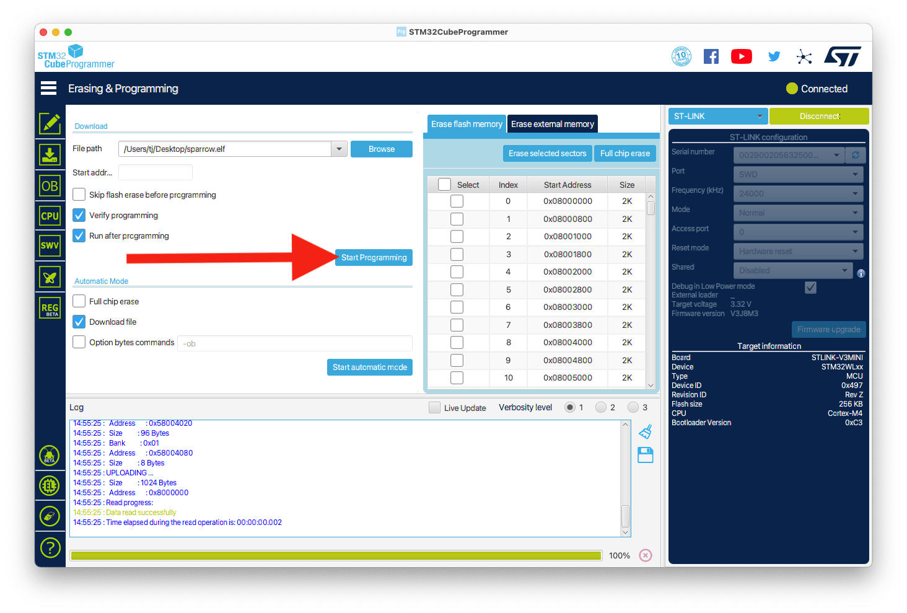Toggle Debug in Low Power mode checkbox
The height and width of the screenshot is (613, 907).
(810, 287)
